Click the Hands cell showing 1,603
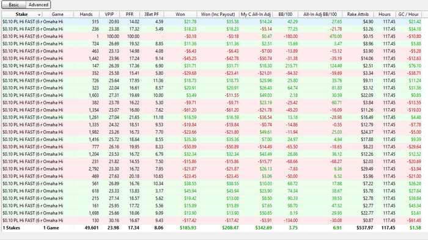The image size is (428, 240). click(94, 95)
